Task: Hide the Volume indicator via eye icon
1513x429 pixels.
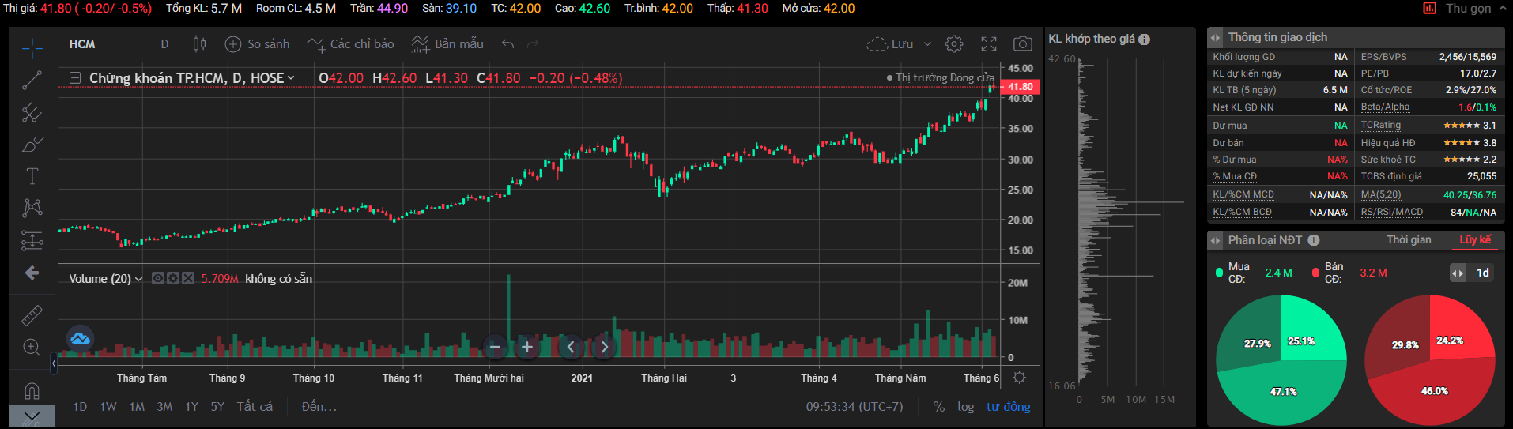Action: pos(158,278)
